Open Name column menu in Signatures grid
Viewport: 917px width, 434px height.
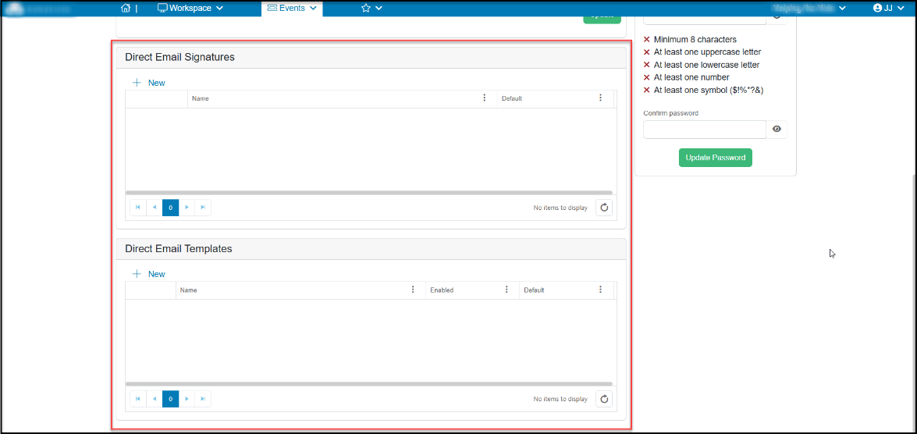coord(484,98)
